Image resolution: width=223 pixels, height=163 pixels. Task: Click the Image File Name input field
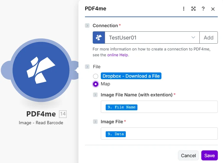(159, 107)
